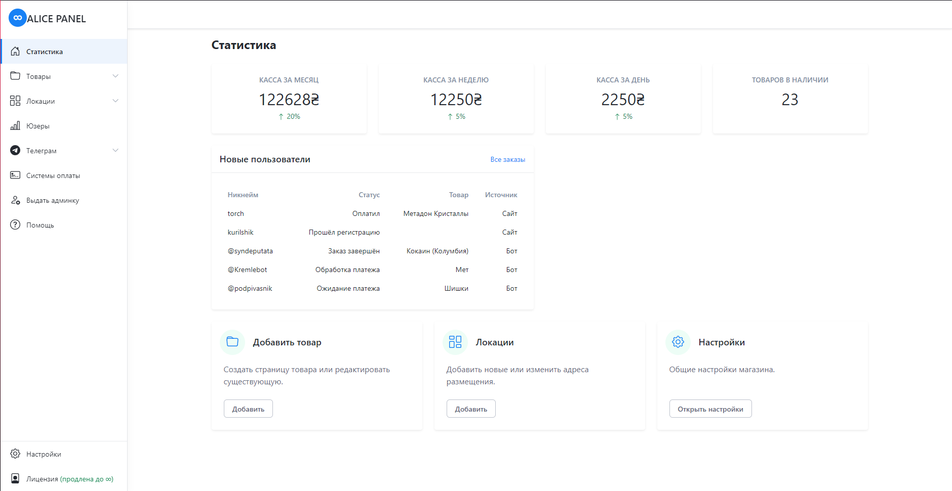Screen dimensions: 952x491
Task: Click the Никнейм column header
Action: 243,195
